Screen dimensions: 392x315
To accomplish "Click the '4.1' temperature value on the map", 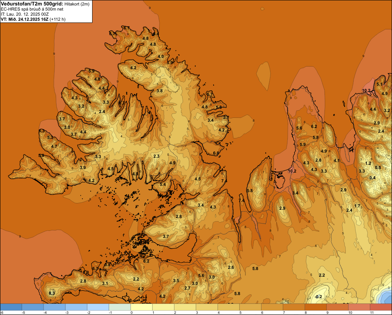I will click(x=337, y=160).
